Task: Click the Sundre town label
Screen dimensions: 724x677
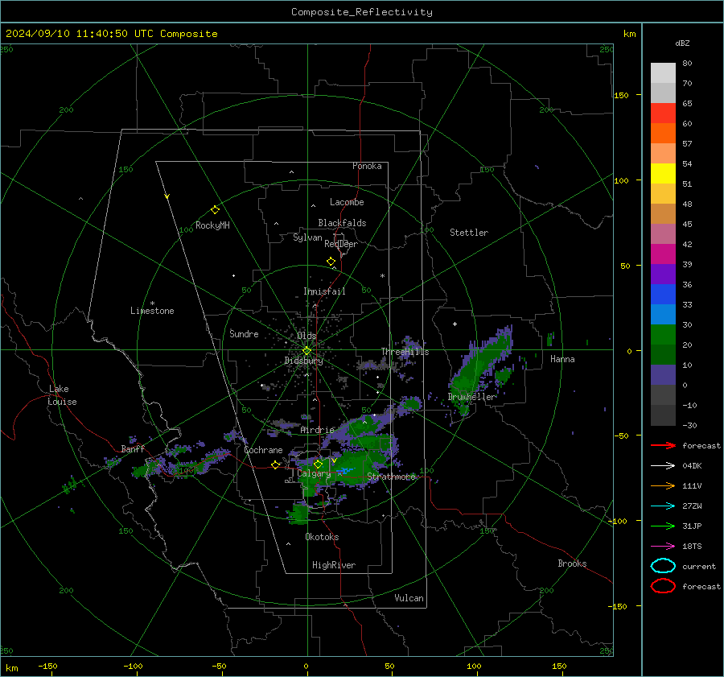Action: 244,333
